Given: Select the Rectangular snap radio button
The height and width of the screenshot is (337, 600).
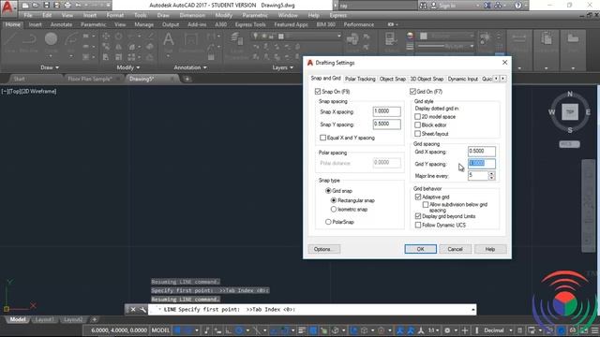Looking at the screenshot, I should 334,200.
